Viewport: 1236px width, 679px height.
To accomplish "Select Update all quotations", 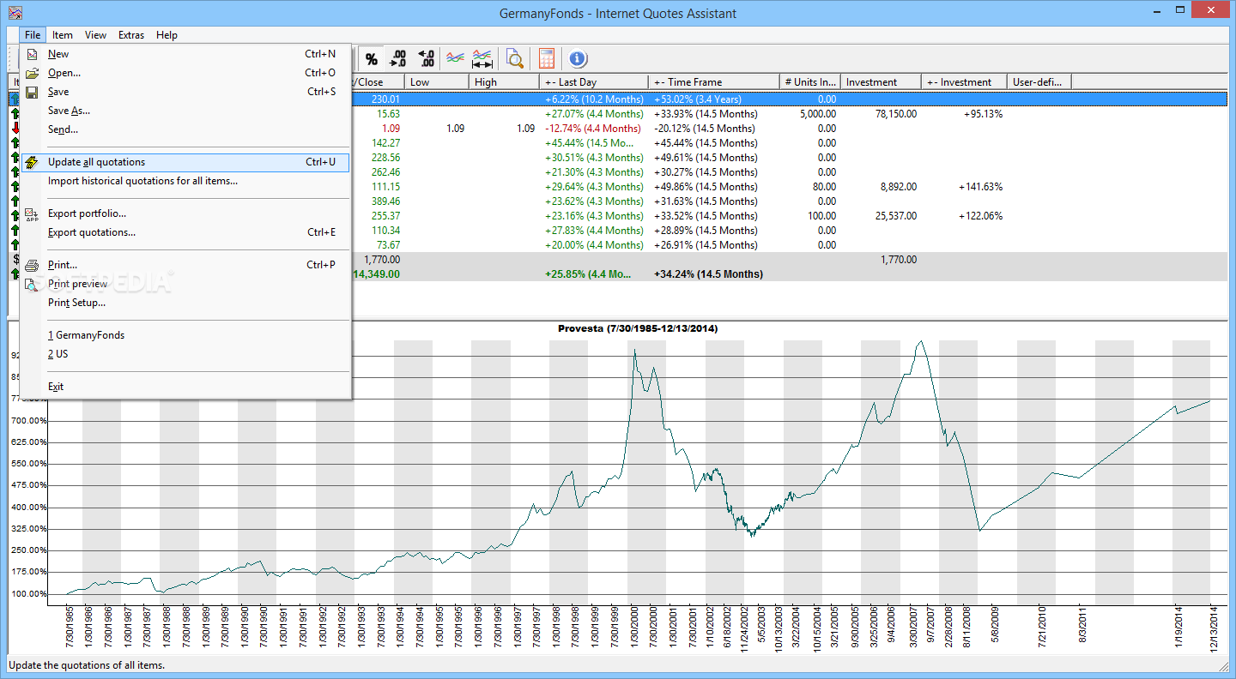I will pos(186,162).
